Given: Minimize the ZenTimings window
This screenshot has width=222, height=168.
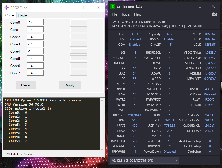Looking at the screenshot, I should 187,6.
